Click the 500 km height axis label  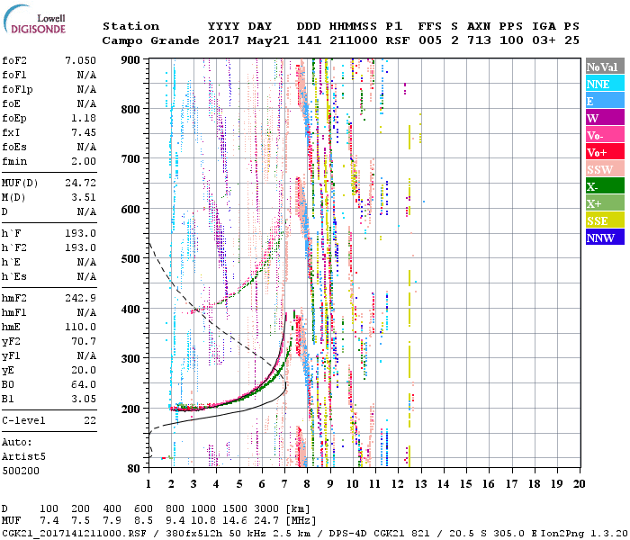point(130,259)
